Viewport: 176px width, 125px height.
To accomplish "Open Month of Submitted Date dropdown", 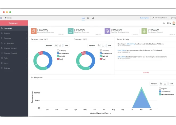I will [x=100, y=113].
